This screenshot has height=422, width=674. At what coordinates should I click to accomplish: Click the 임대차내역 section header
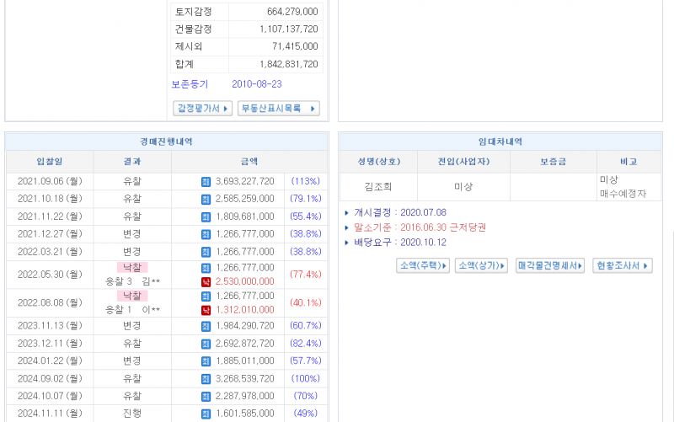click(x=500, y=142)
